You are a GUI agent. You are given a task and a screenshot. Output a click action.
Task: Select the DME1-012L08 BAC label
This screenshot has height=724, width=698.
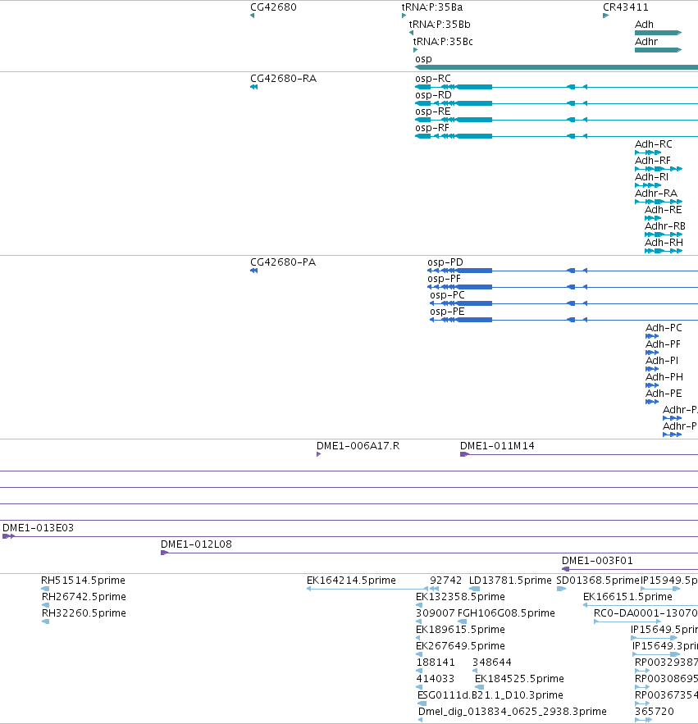click(x=196, y=544)
